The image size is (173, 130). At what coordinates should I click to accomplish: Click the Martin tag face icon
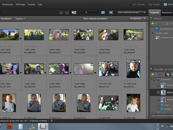click(x=163, y=92)
